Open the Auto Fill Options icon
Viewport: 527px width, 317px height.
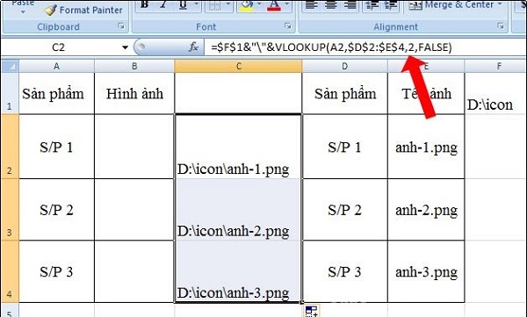coord(312,311)
